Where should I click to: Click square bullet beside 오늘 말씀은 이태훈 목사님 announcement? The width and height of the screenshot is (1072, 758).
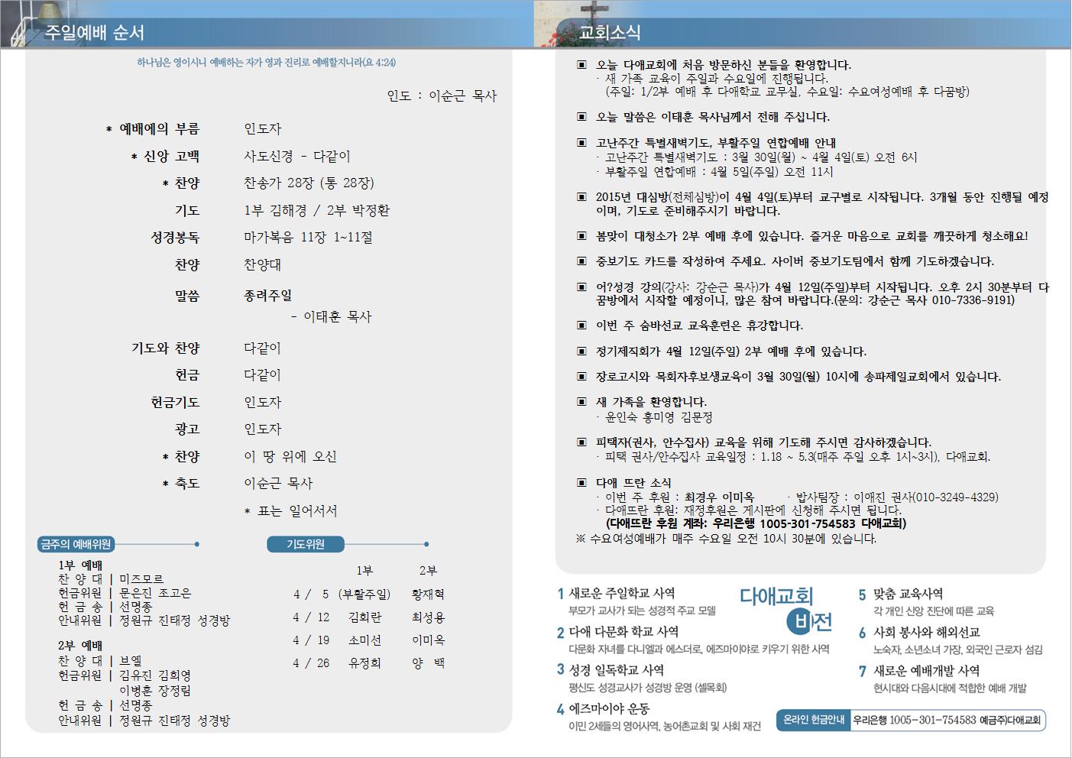coord(582,117)
